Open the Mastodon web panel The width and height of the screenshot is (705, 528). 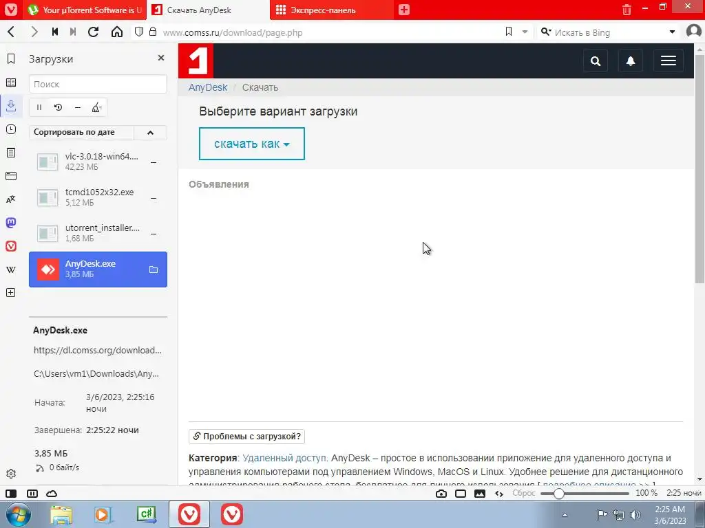point(11,223)
